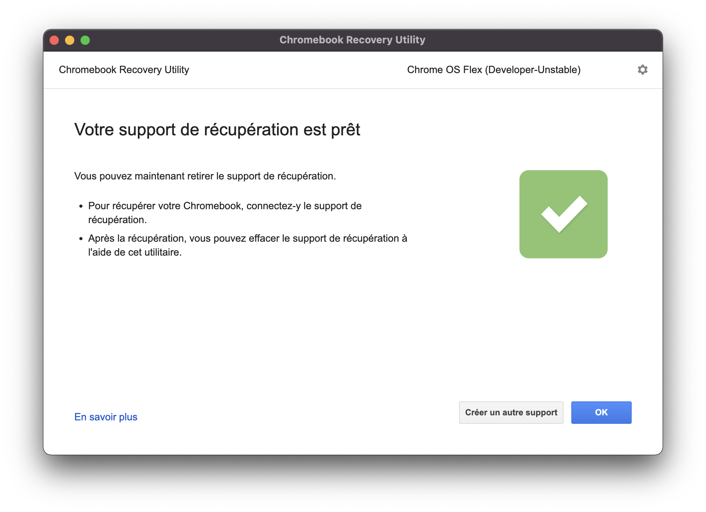The height and width of the screenshot is (512, 706).
Task: Close the window with the red button
Action: click(54, 40)
